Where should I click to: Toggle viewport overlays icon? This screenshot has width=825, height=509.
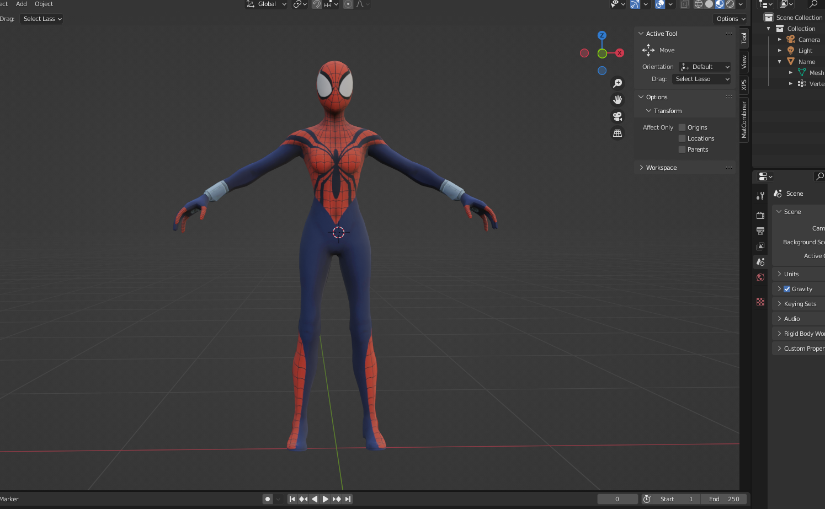click(x=660, y=4)
